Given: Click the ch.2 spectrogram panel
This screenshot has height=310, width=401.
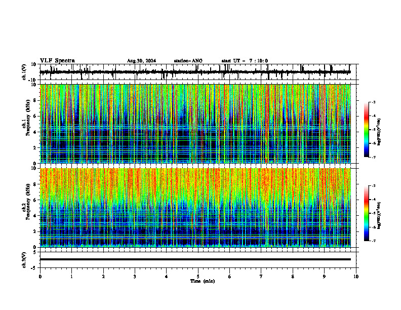Looking at the screenshot, I should 195,208.
